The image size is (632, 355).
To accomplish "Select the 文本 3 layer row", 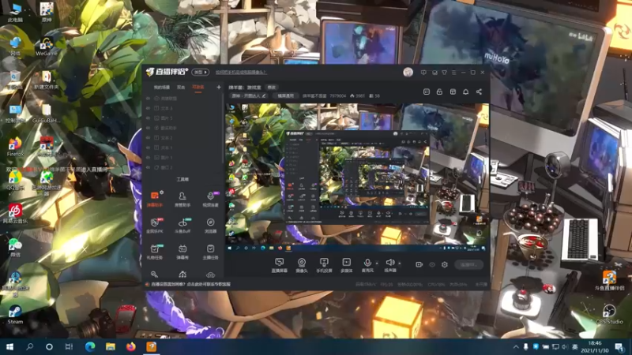I will (x=183, y=108).
